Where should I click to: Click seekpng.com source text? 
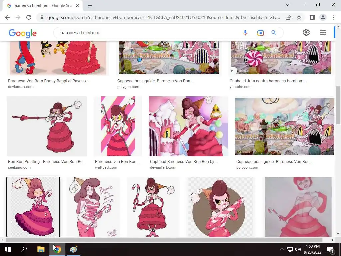[x=19, y=167]
